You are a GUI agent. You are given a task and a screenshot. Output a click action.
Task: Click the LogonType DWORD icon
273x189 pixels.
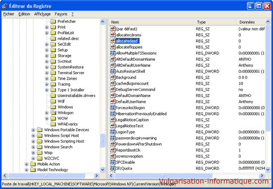click(x=113, y=132)
